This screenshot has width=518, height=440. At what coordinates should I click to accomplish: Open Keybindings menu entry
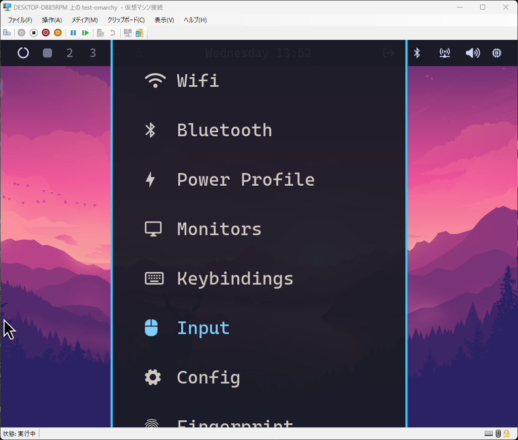pos(258,279)
